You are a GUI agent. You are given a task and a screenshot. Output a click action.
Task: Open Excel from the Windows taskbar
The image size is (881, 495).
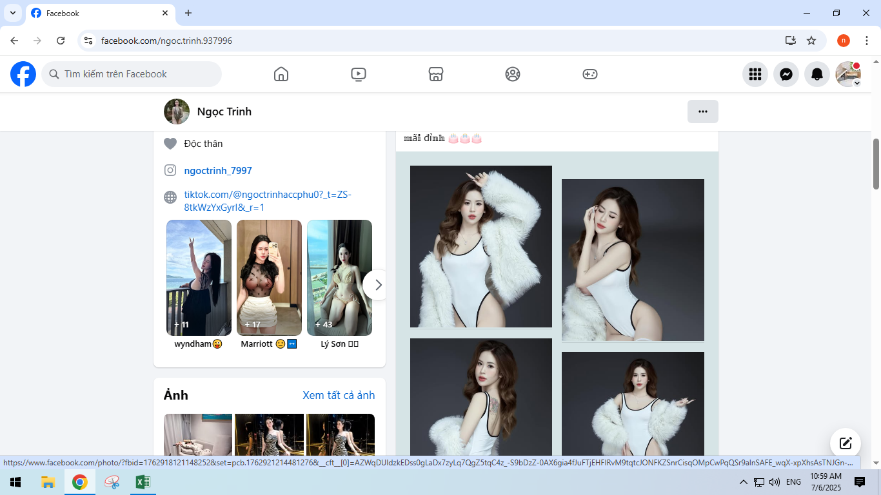point(143,482)
